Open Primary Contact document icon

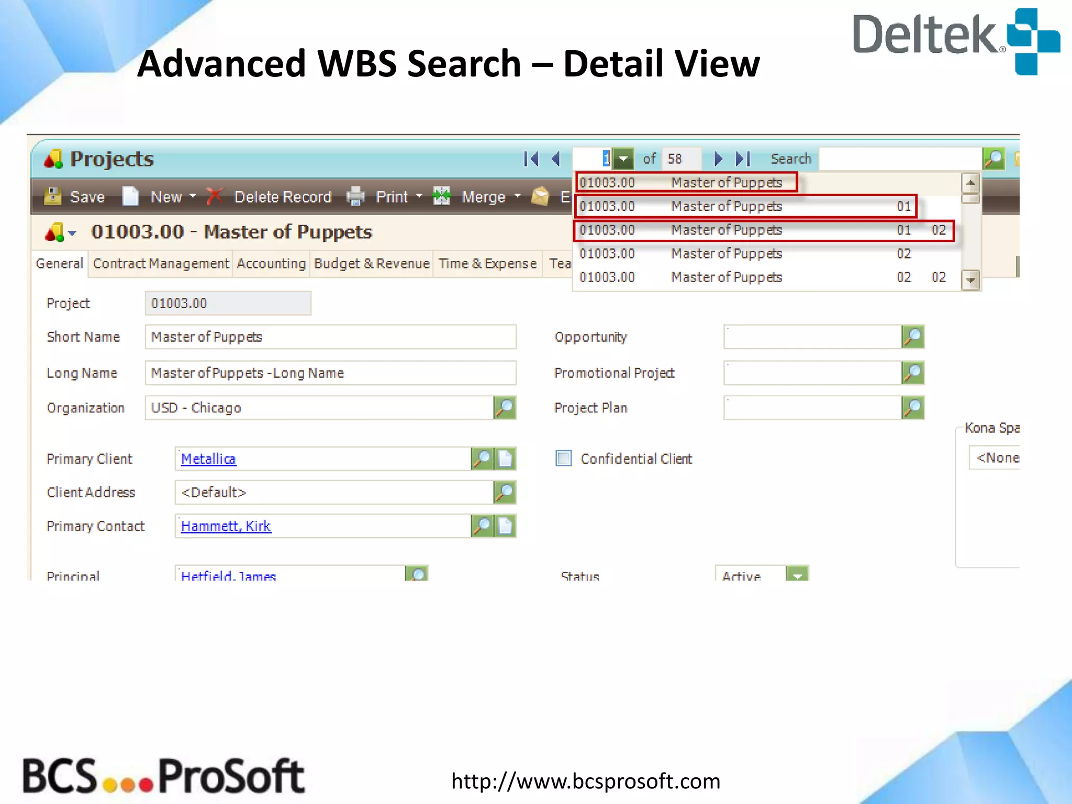coord(505,526)
